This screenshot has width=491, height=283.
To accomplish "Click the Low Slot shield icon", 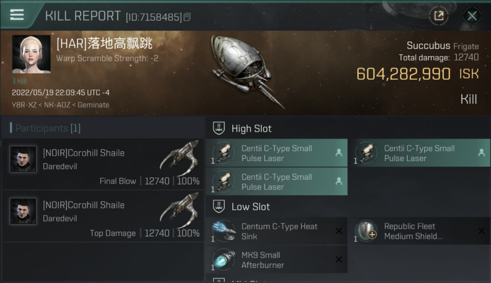I will point(219,206).
